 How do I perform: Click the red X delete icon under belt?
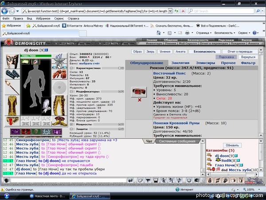(140, 100)
